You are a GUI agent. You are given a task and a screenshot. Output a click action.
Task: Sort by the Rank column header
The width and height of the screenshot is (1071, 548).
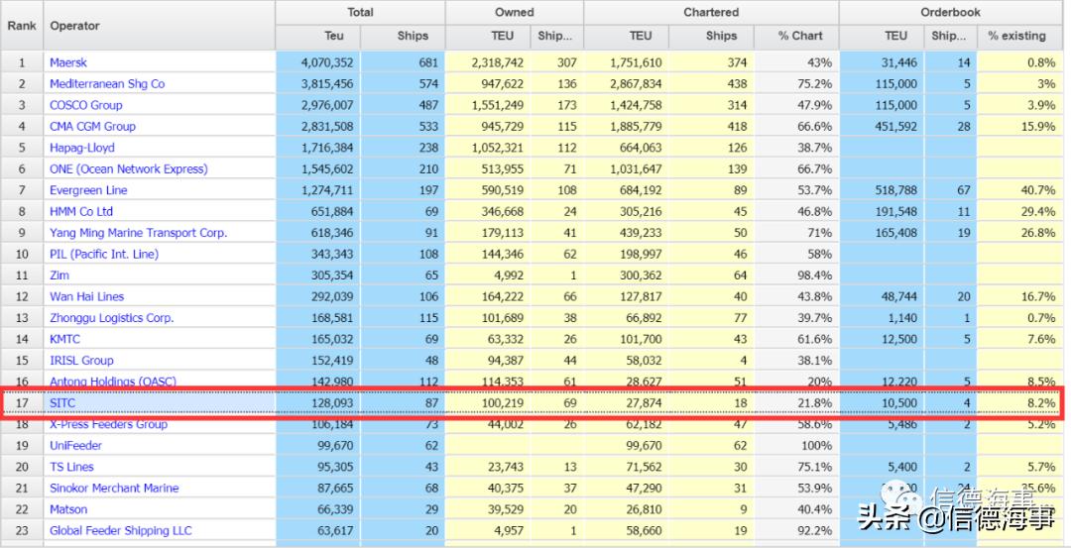pos(22,25)
